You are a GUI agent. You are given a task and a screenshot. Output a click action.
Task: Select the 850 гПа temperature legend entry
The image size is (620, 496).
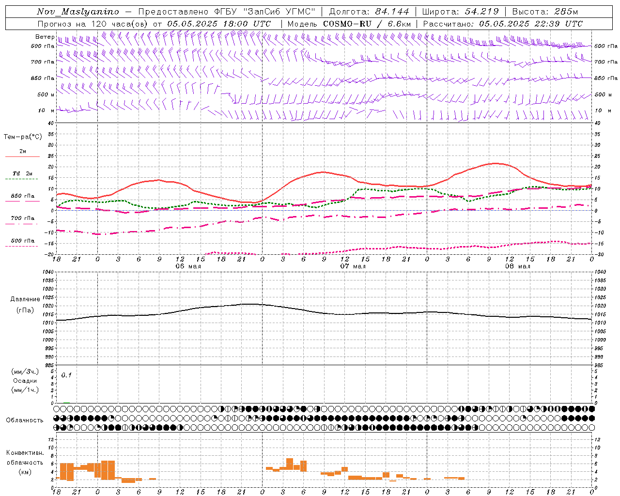[x=23, y=196]
